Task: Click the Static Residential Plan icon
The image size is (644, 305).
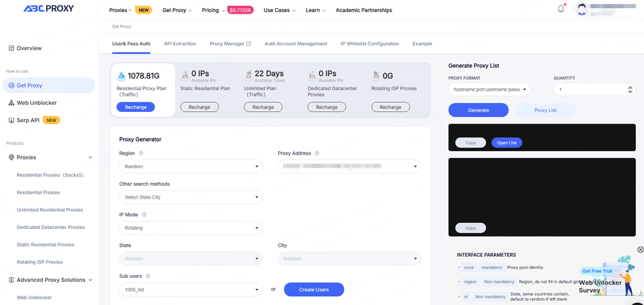Action: click(185, 75)
